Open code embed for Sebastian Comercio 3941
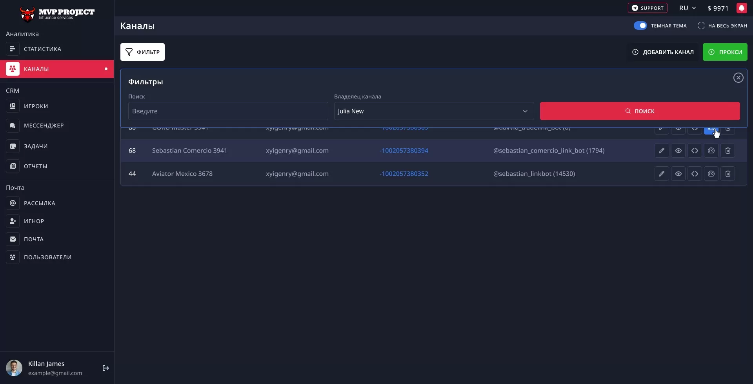 coord(695,151)
